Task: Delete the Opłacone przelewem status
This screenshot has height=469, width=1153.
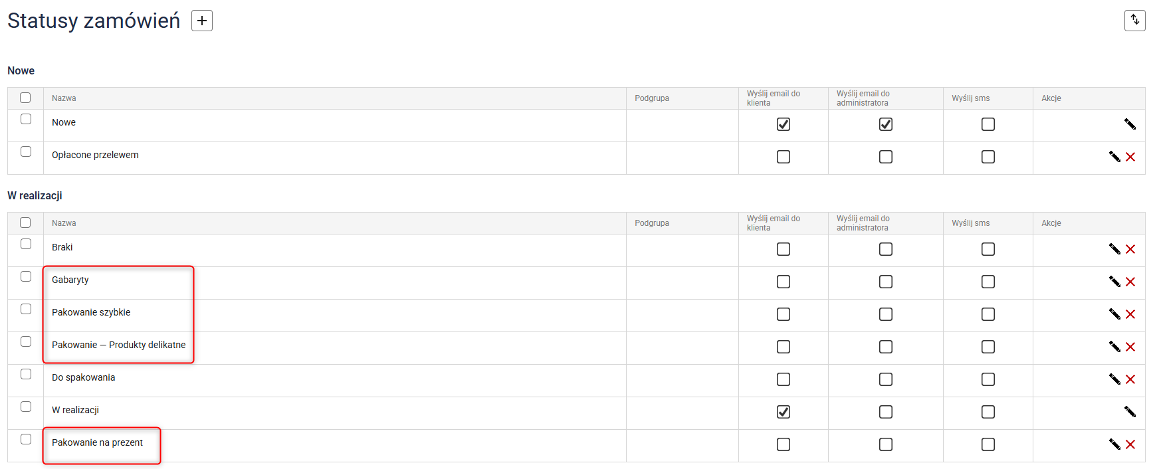Action: coord(1130,157)
